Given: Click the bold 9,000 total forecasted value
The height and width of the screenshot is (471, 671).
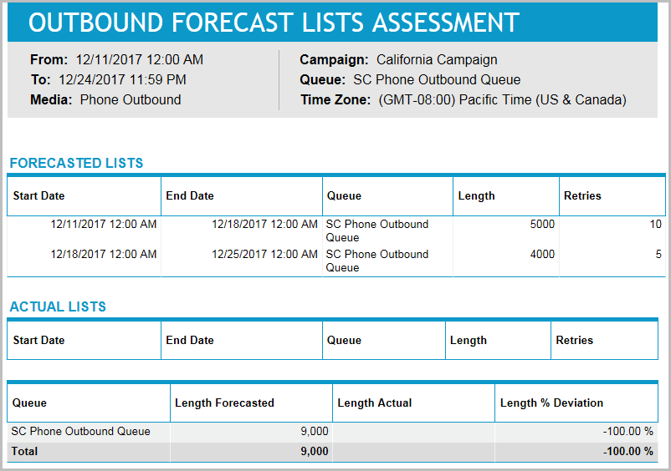Looking at the screenshot, I should click(315, 451).
